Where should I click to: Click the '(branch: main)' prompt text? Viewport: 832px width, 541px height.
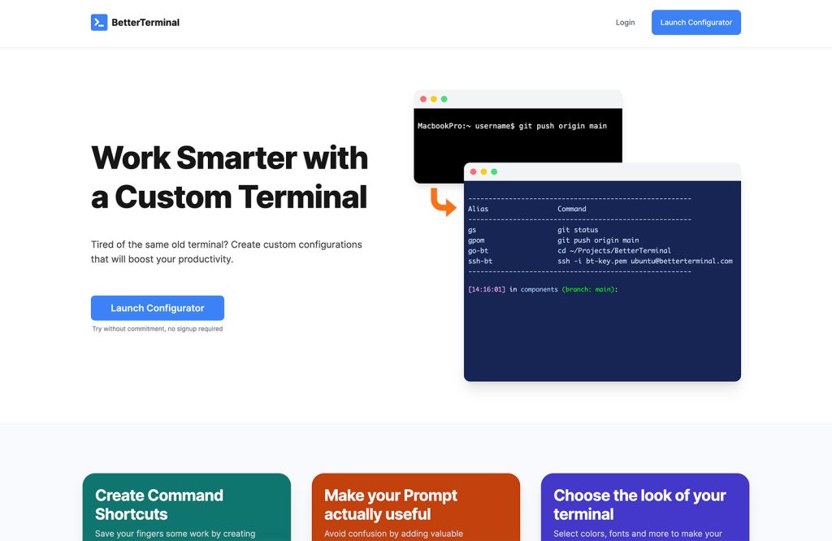pos(588,290)
